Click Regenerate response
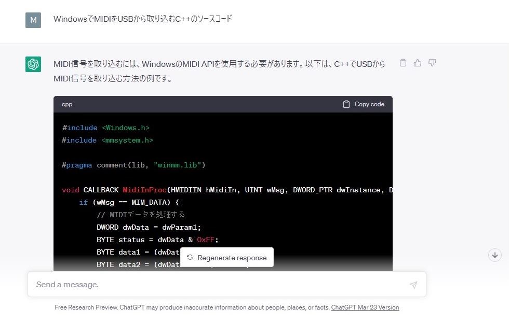Viewport: 509px width, 323px height. click(x=227, y=258)
